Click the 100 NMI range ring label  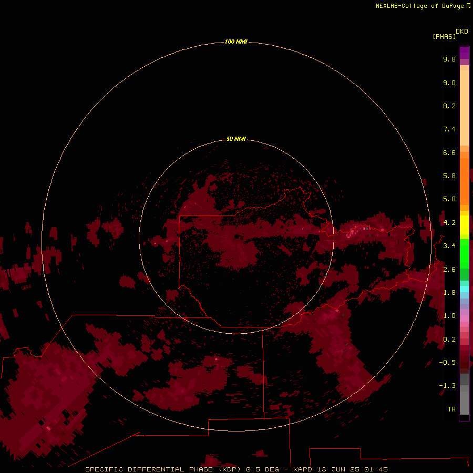(x=236, y=42)
